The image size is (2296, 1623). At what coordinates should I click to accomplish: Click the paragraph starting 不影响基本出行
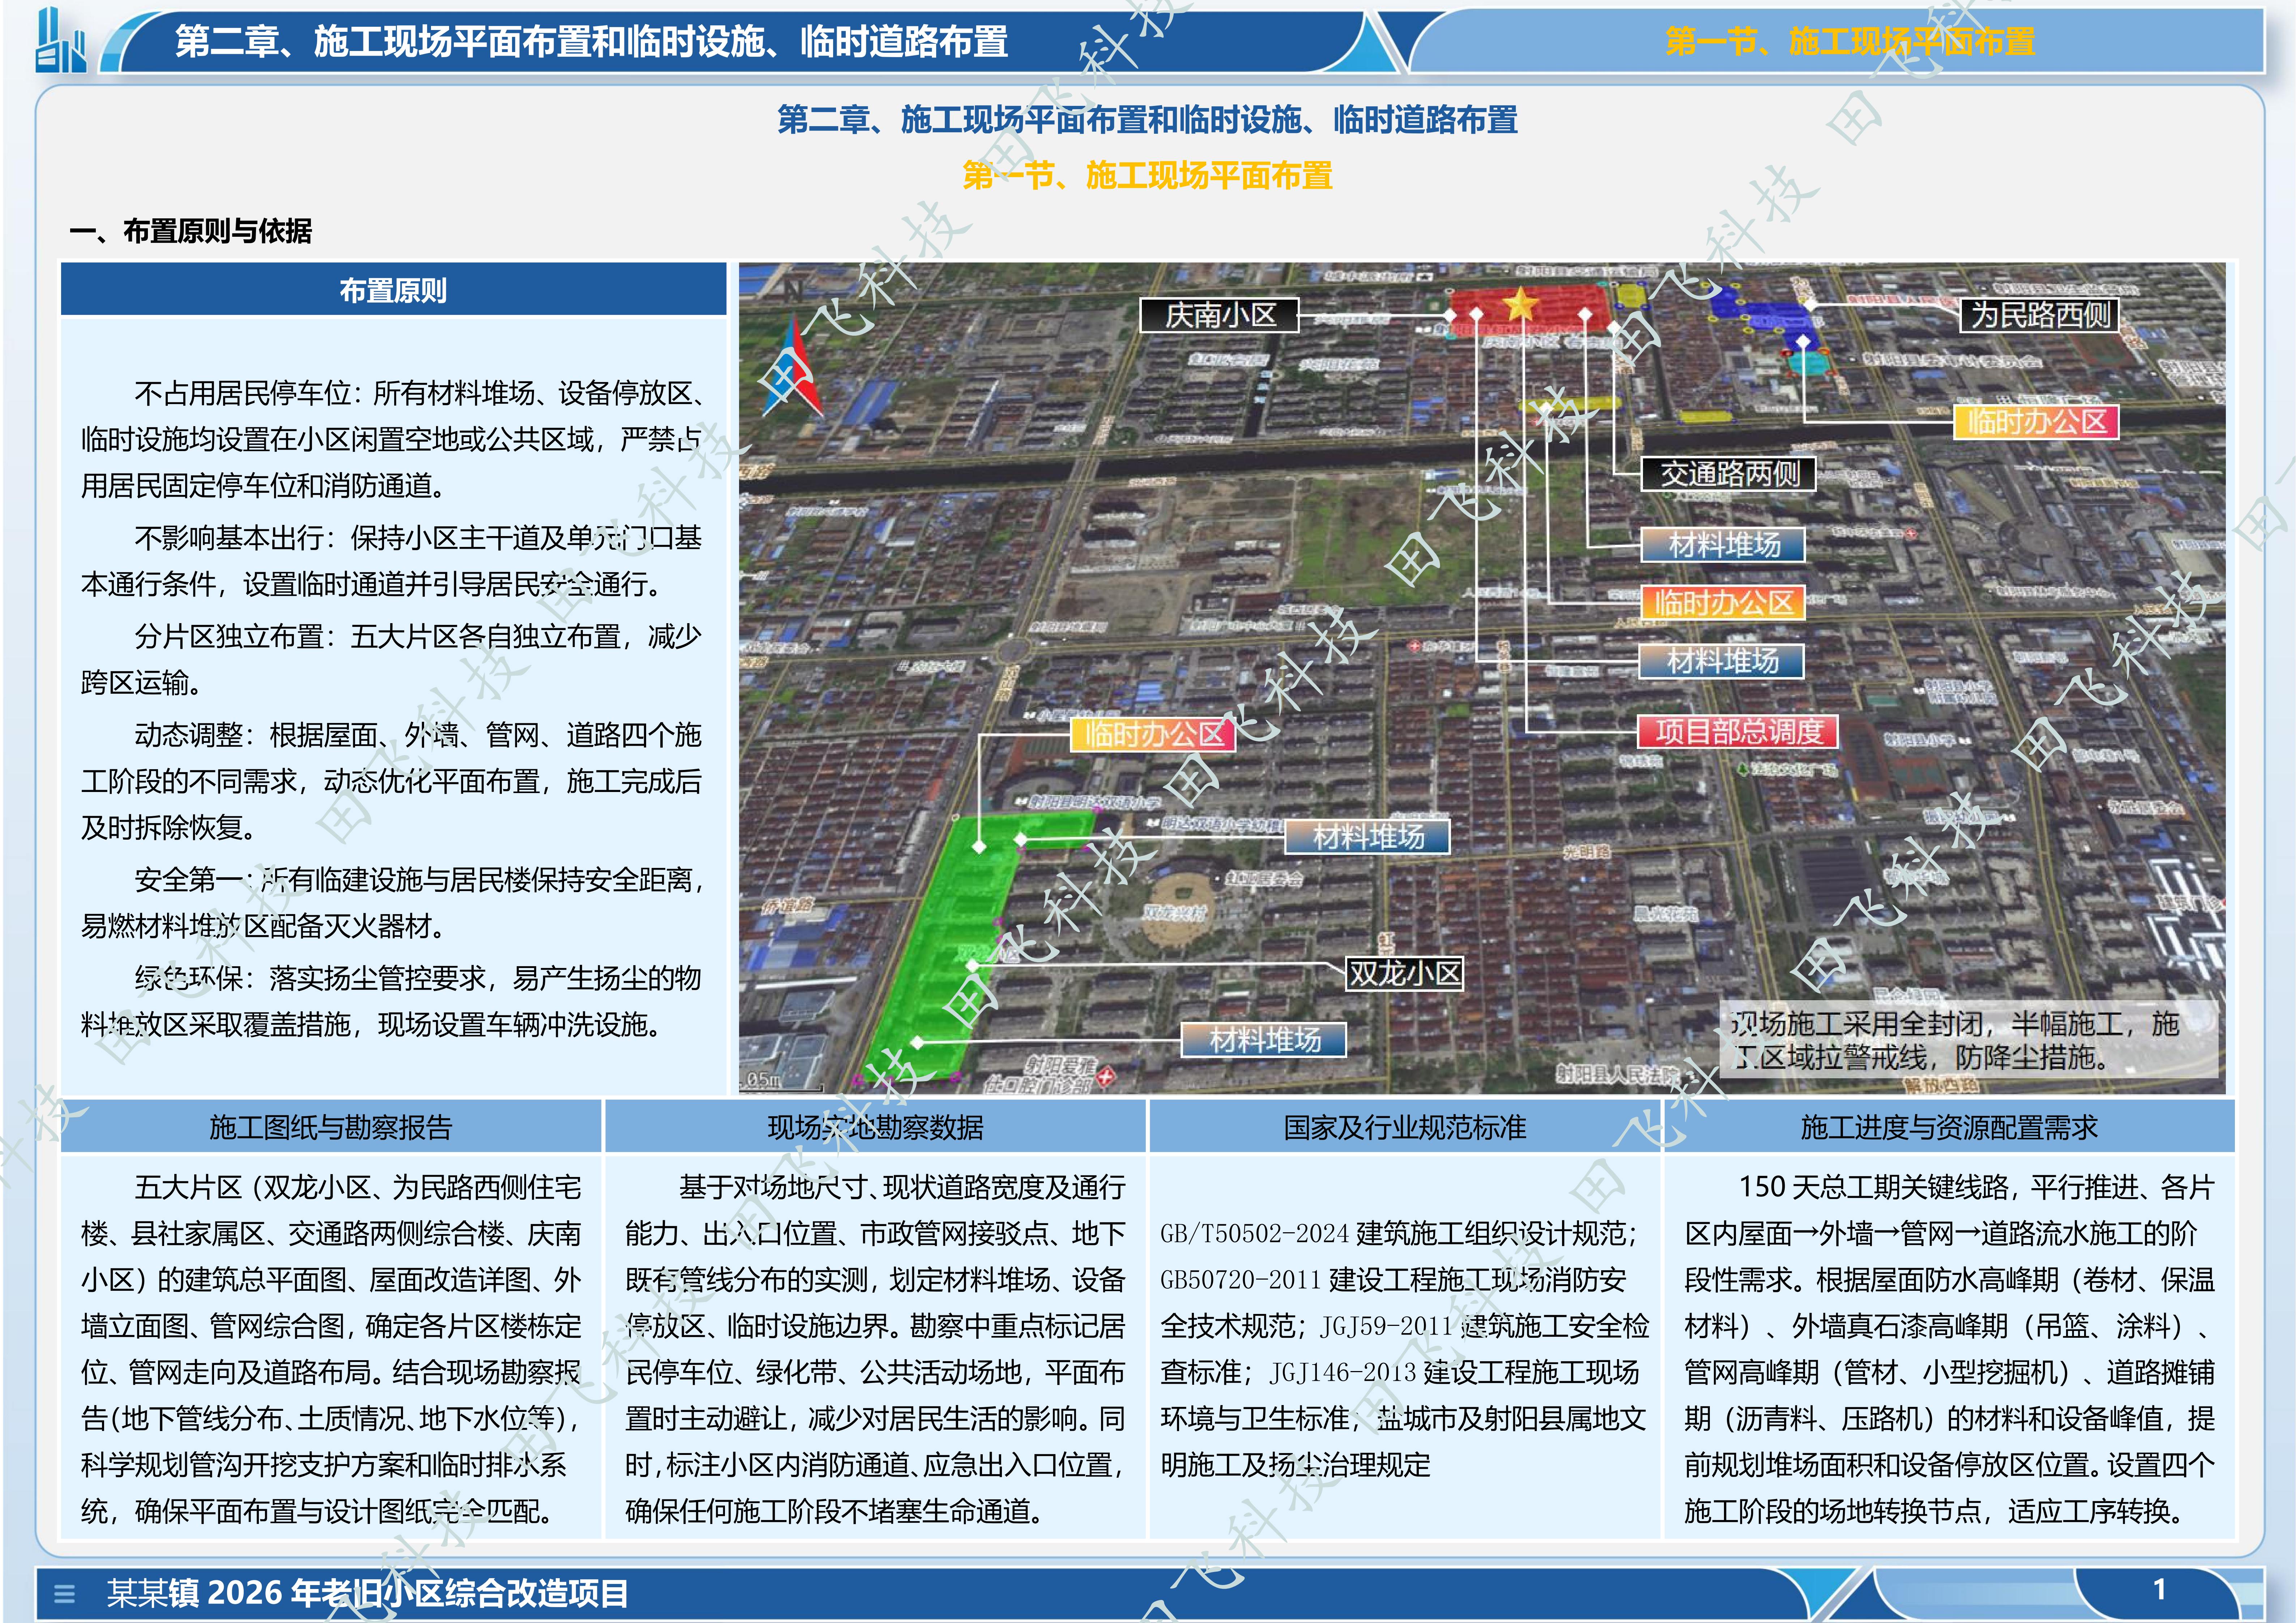coord(392,561)
